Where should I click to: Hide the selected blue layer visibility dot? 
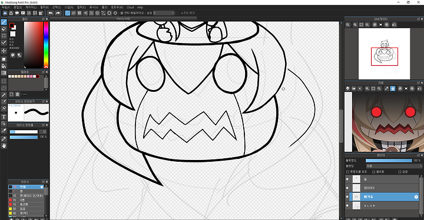[x=347, y=196]
